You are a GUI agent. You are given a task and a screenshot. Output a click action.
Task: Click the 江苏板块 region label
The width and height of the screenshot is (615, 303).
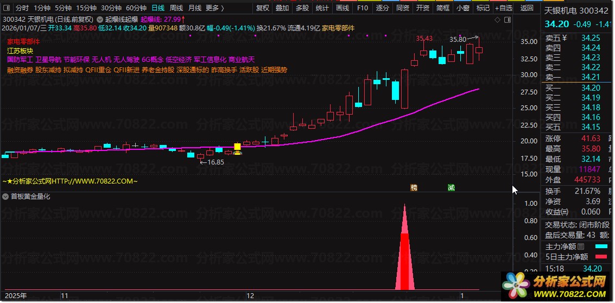point(20,50)
